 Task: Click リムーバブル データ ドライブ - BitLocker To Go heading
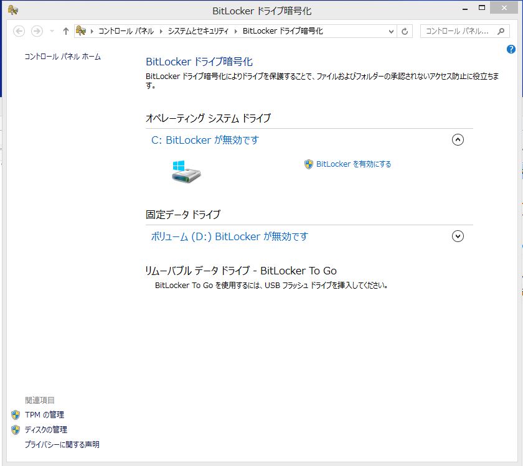241,271
